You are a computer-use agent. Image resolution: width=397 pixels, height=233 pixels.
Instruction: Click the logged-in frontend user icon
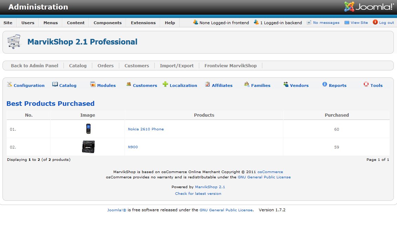(x=195, y=22)
